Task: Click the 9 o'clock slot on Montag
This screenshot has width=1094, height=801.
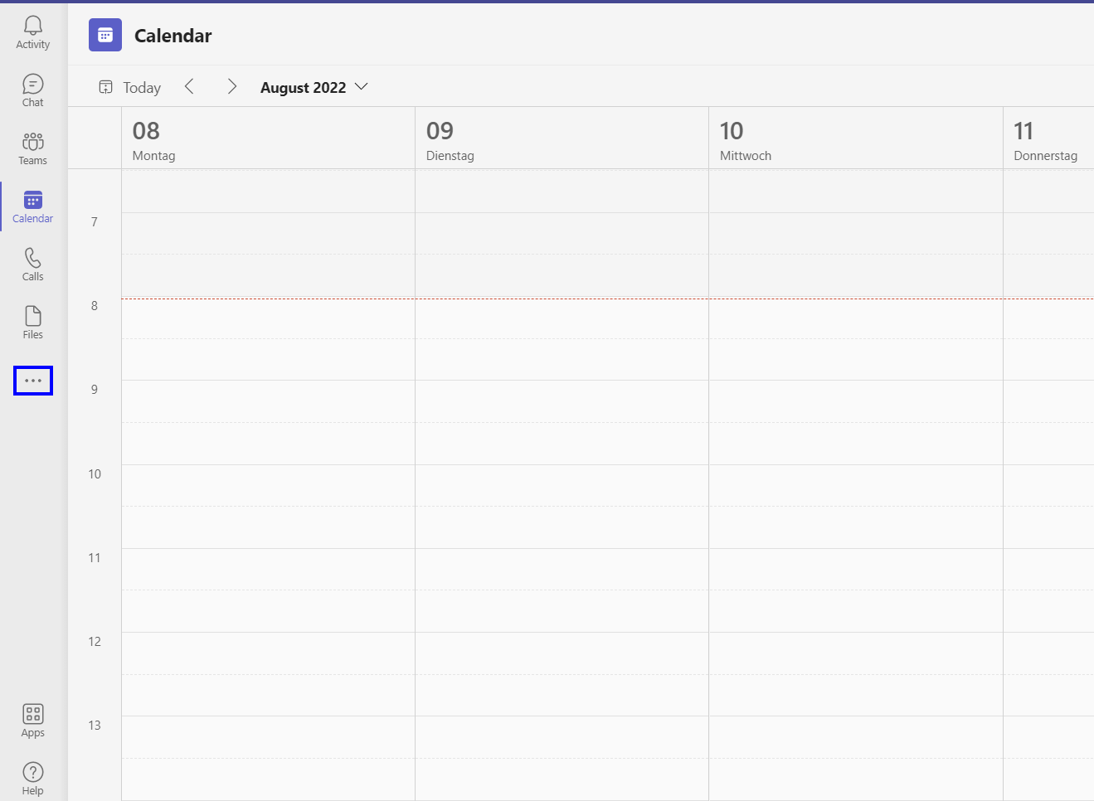Action: point(268,401)
